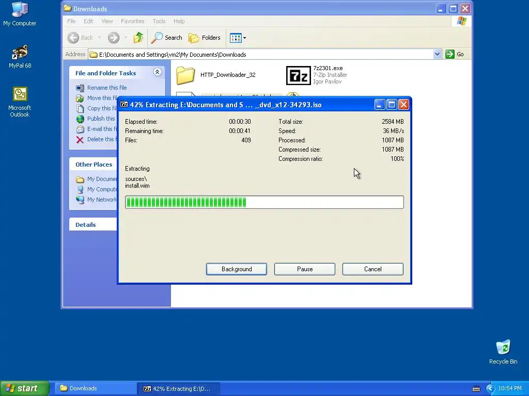This screenshot has height=396, width=529.
Task: Click the 7z icon in dialog title bar
Action: pos(124,104)
